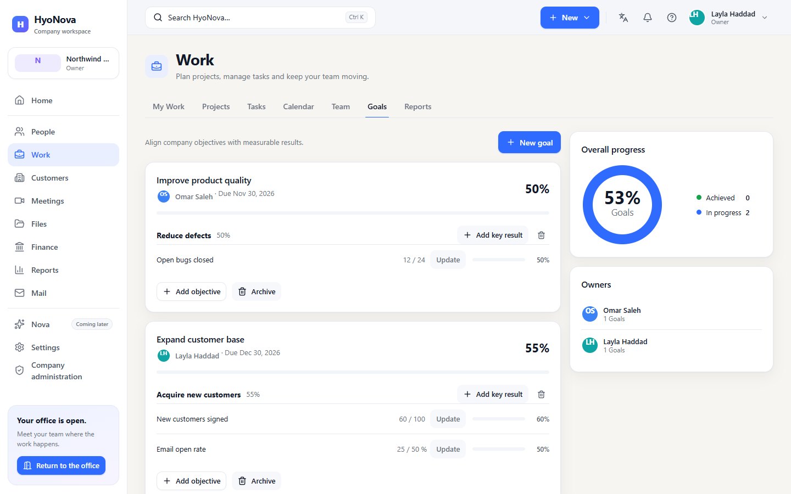791x494 pixels.
Task: Click Omar Saleh's avatar on Improve product quality
Action: point(164,197)
